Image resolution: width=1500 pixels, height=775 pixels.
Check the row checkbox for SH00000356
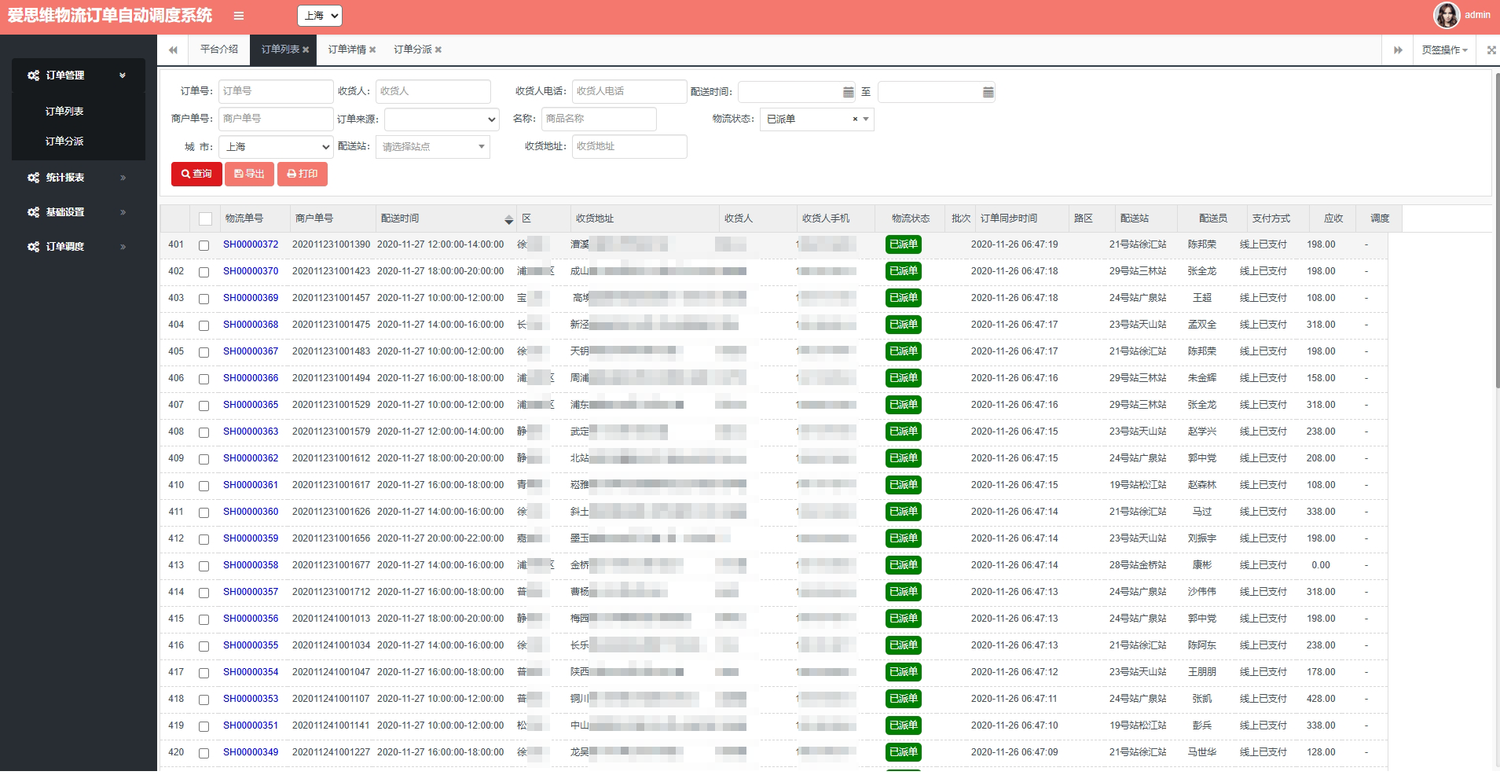[x=204, y=619]
